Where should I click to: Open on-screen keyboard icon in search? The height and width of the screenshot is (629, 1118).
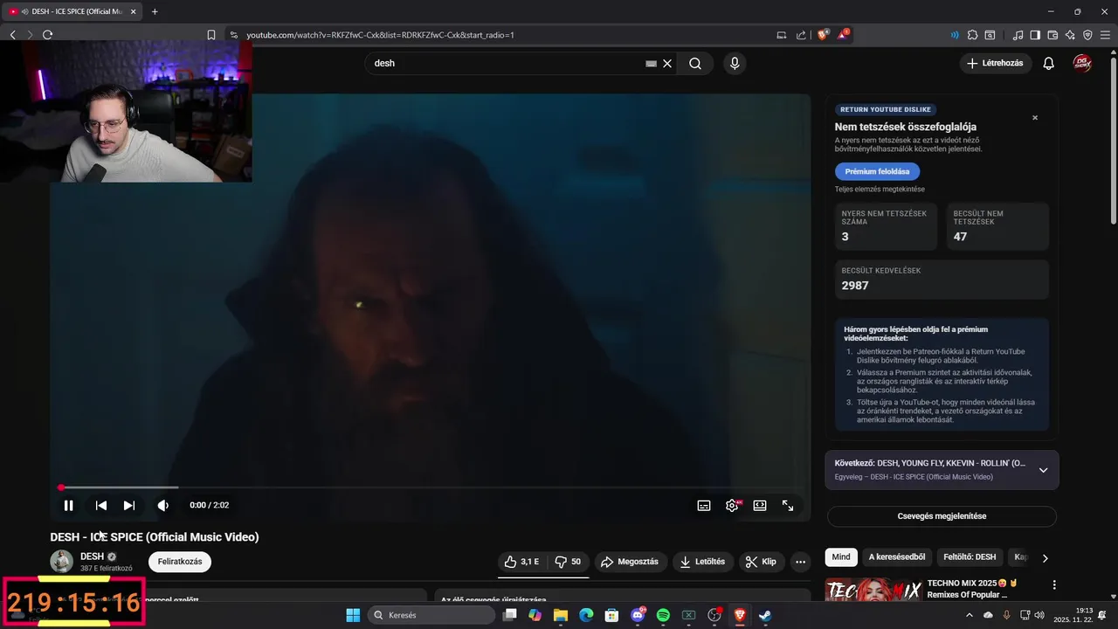(651, 63)
